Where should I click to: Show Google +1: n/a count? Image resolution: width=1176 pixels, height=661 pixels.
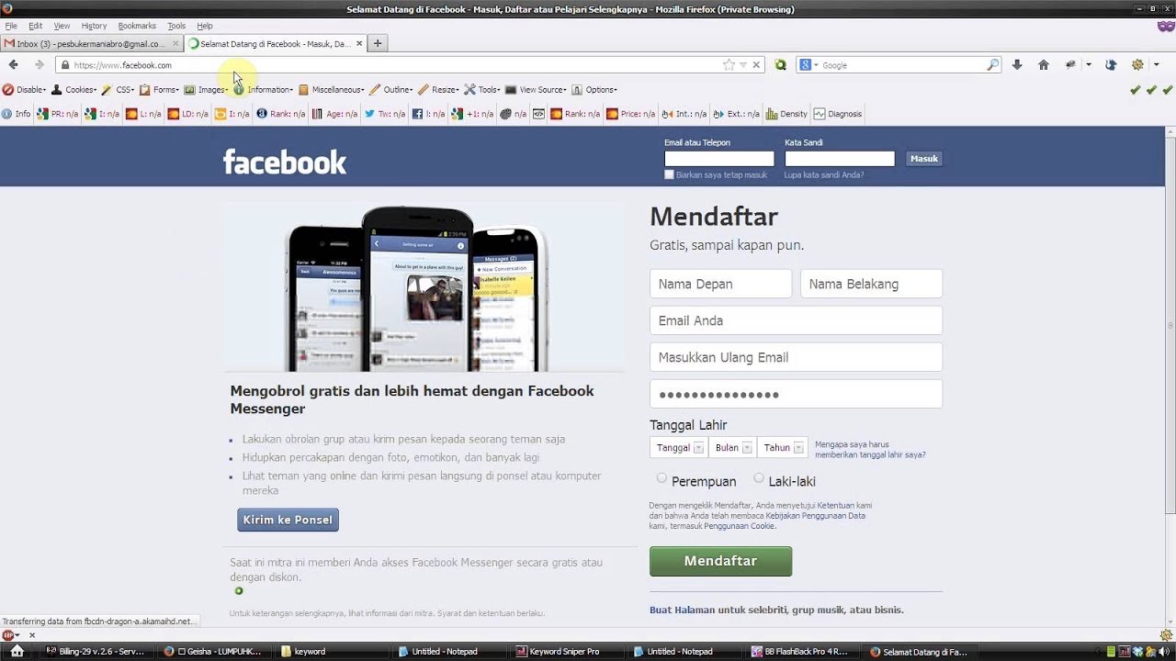(x=472, y=114)
